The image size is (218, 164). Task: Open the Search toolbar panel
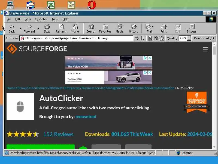[x=91, y=29]
